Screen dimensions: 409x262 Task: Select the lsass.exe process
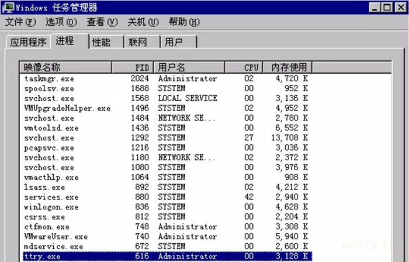coord(166,187)
